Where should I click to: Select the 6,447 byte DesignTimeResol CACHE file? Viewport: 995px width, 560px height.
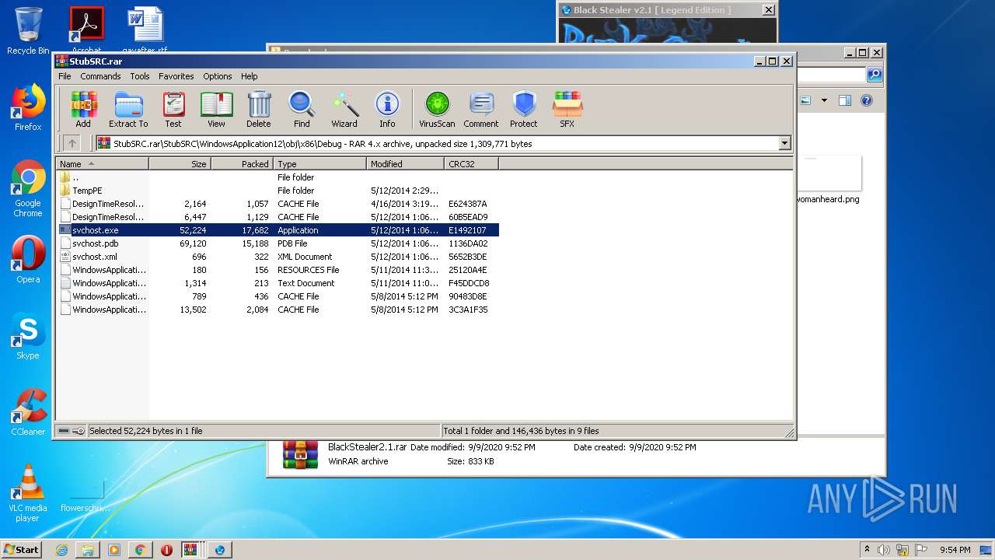tap(278, 217)
